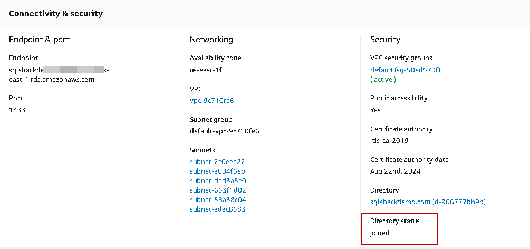Viewport: 530px width, 249px height.
Task: Open the subnet-adac8583 link
Action: (217, 209)
